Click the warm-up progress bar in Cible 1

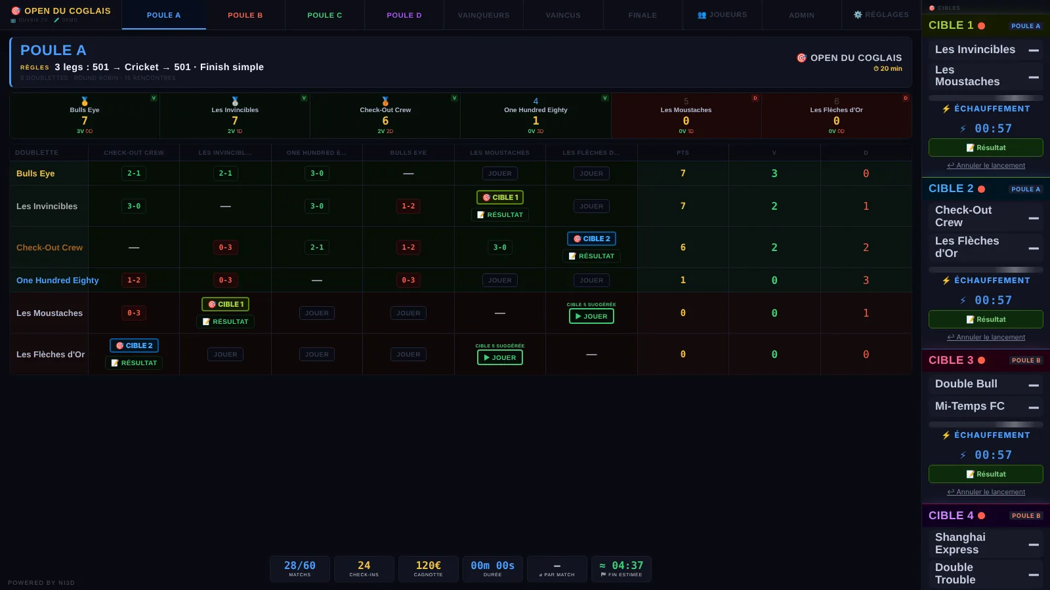(x=986, y=98)
